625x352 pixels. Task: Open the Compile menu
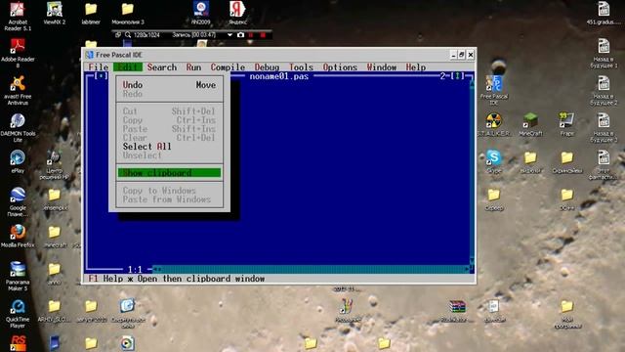[228, 67]
